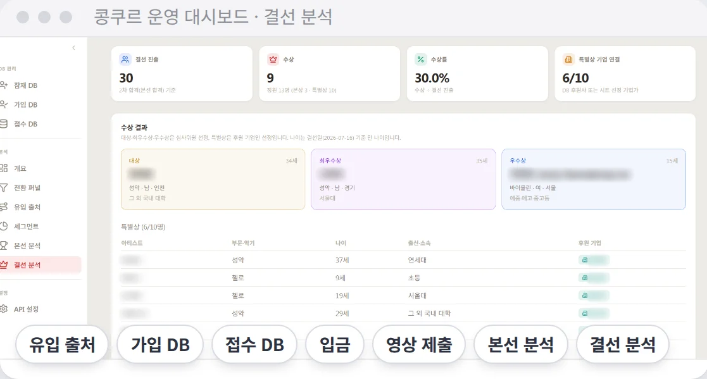
Task: Switch to the 결선 분석 pill tab
Action: coord(623,345)
